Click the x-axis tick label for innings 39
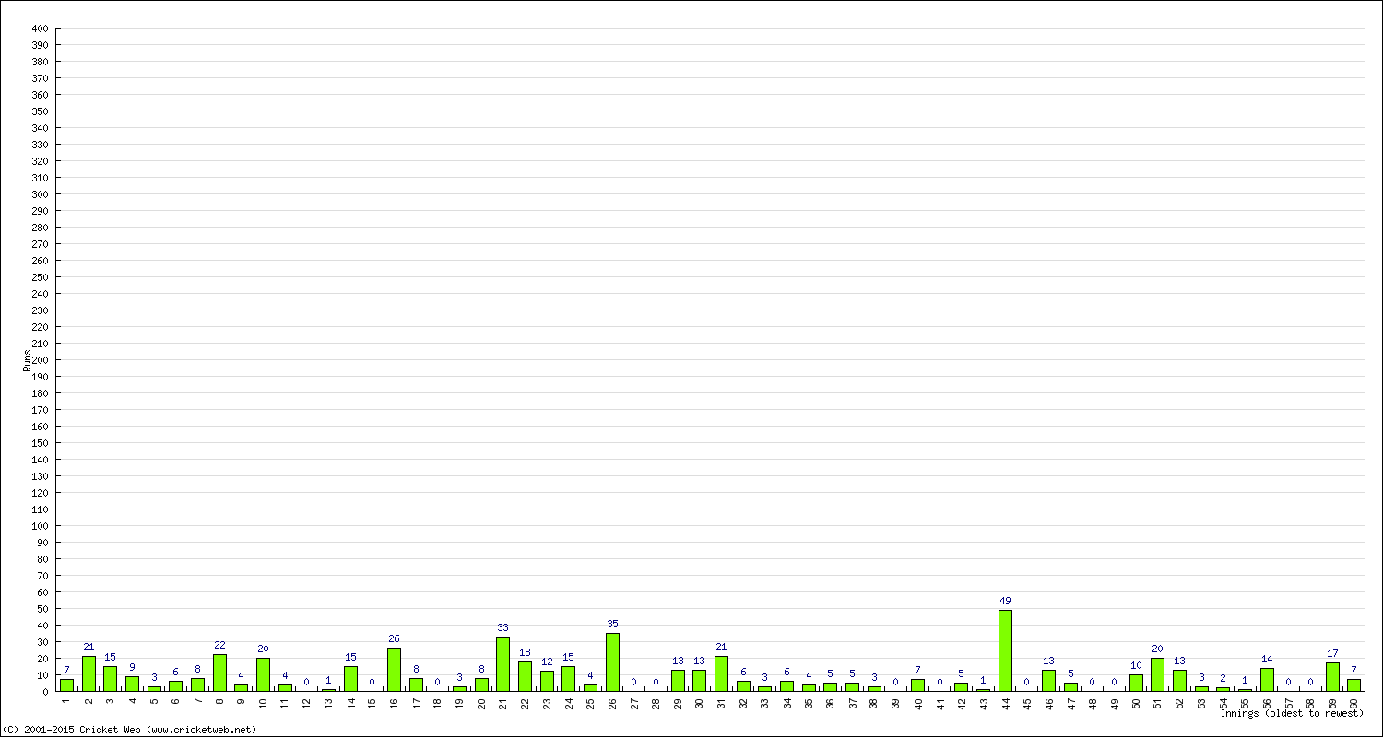1383x737 pixels. coord(895,702)
